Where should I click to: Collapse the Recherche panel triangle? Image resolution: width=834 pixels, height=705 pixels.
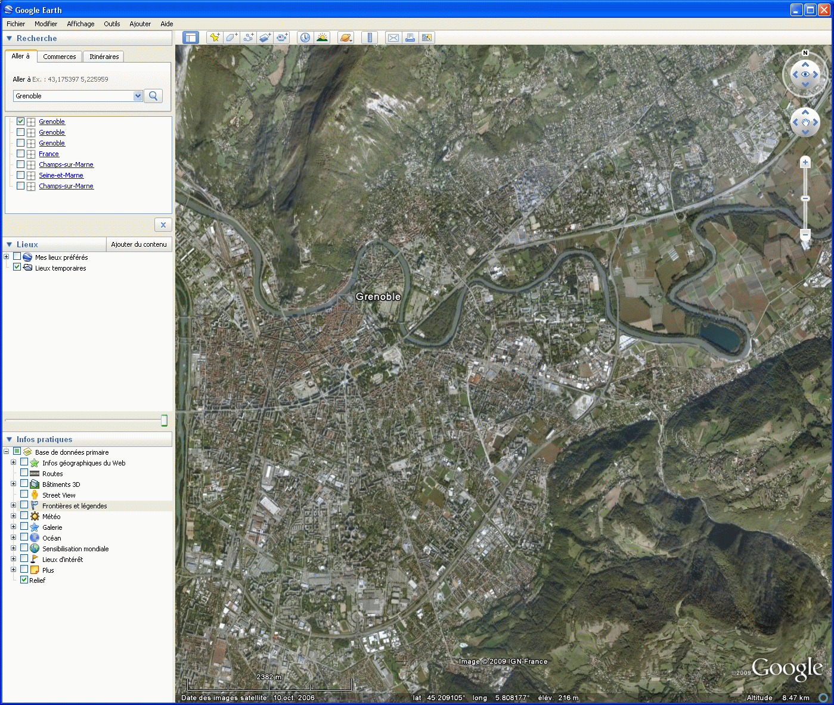click(x=9, y=38)
